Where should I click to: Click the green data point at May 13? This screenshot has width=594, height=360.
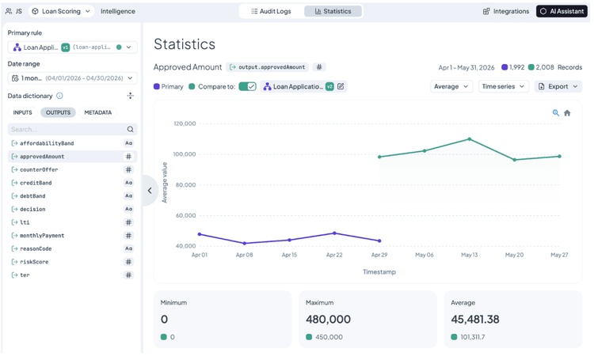(x=470, y=139)
